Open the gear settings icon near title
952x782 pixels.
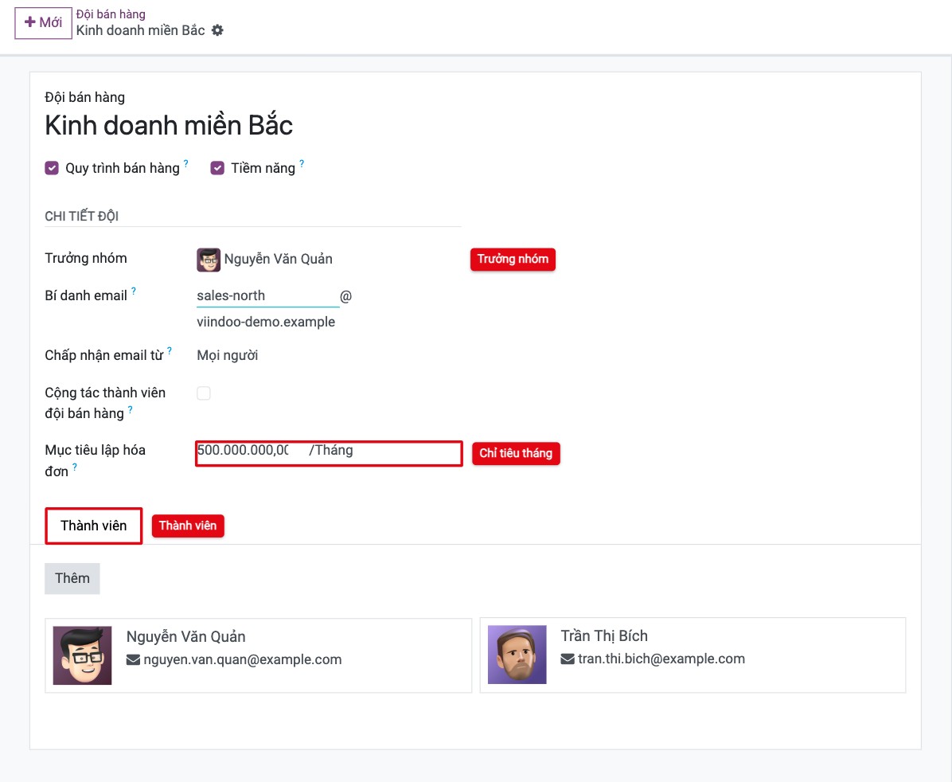tap(217, 30)
